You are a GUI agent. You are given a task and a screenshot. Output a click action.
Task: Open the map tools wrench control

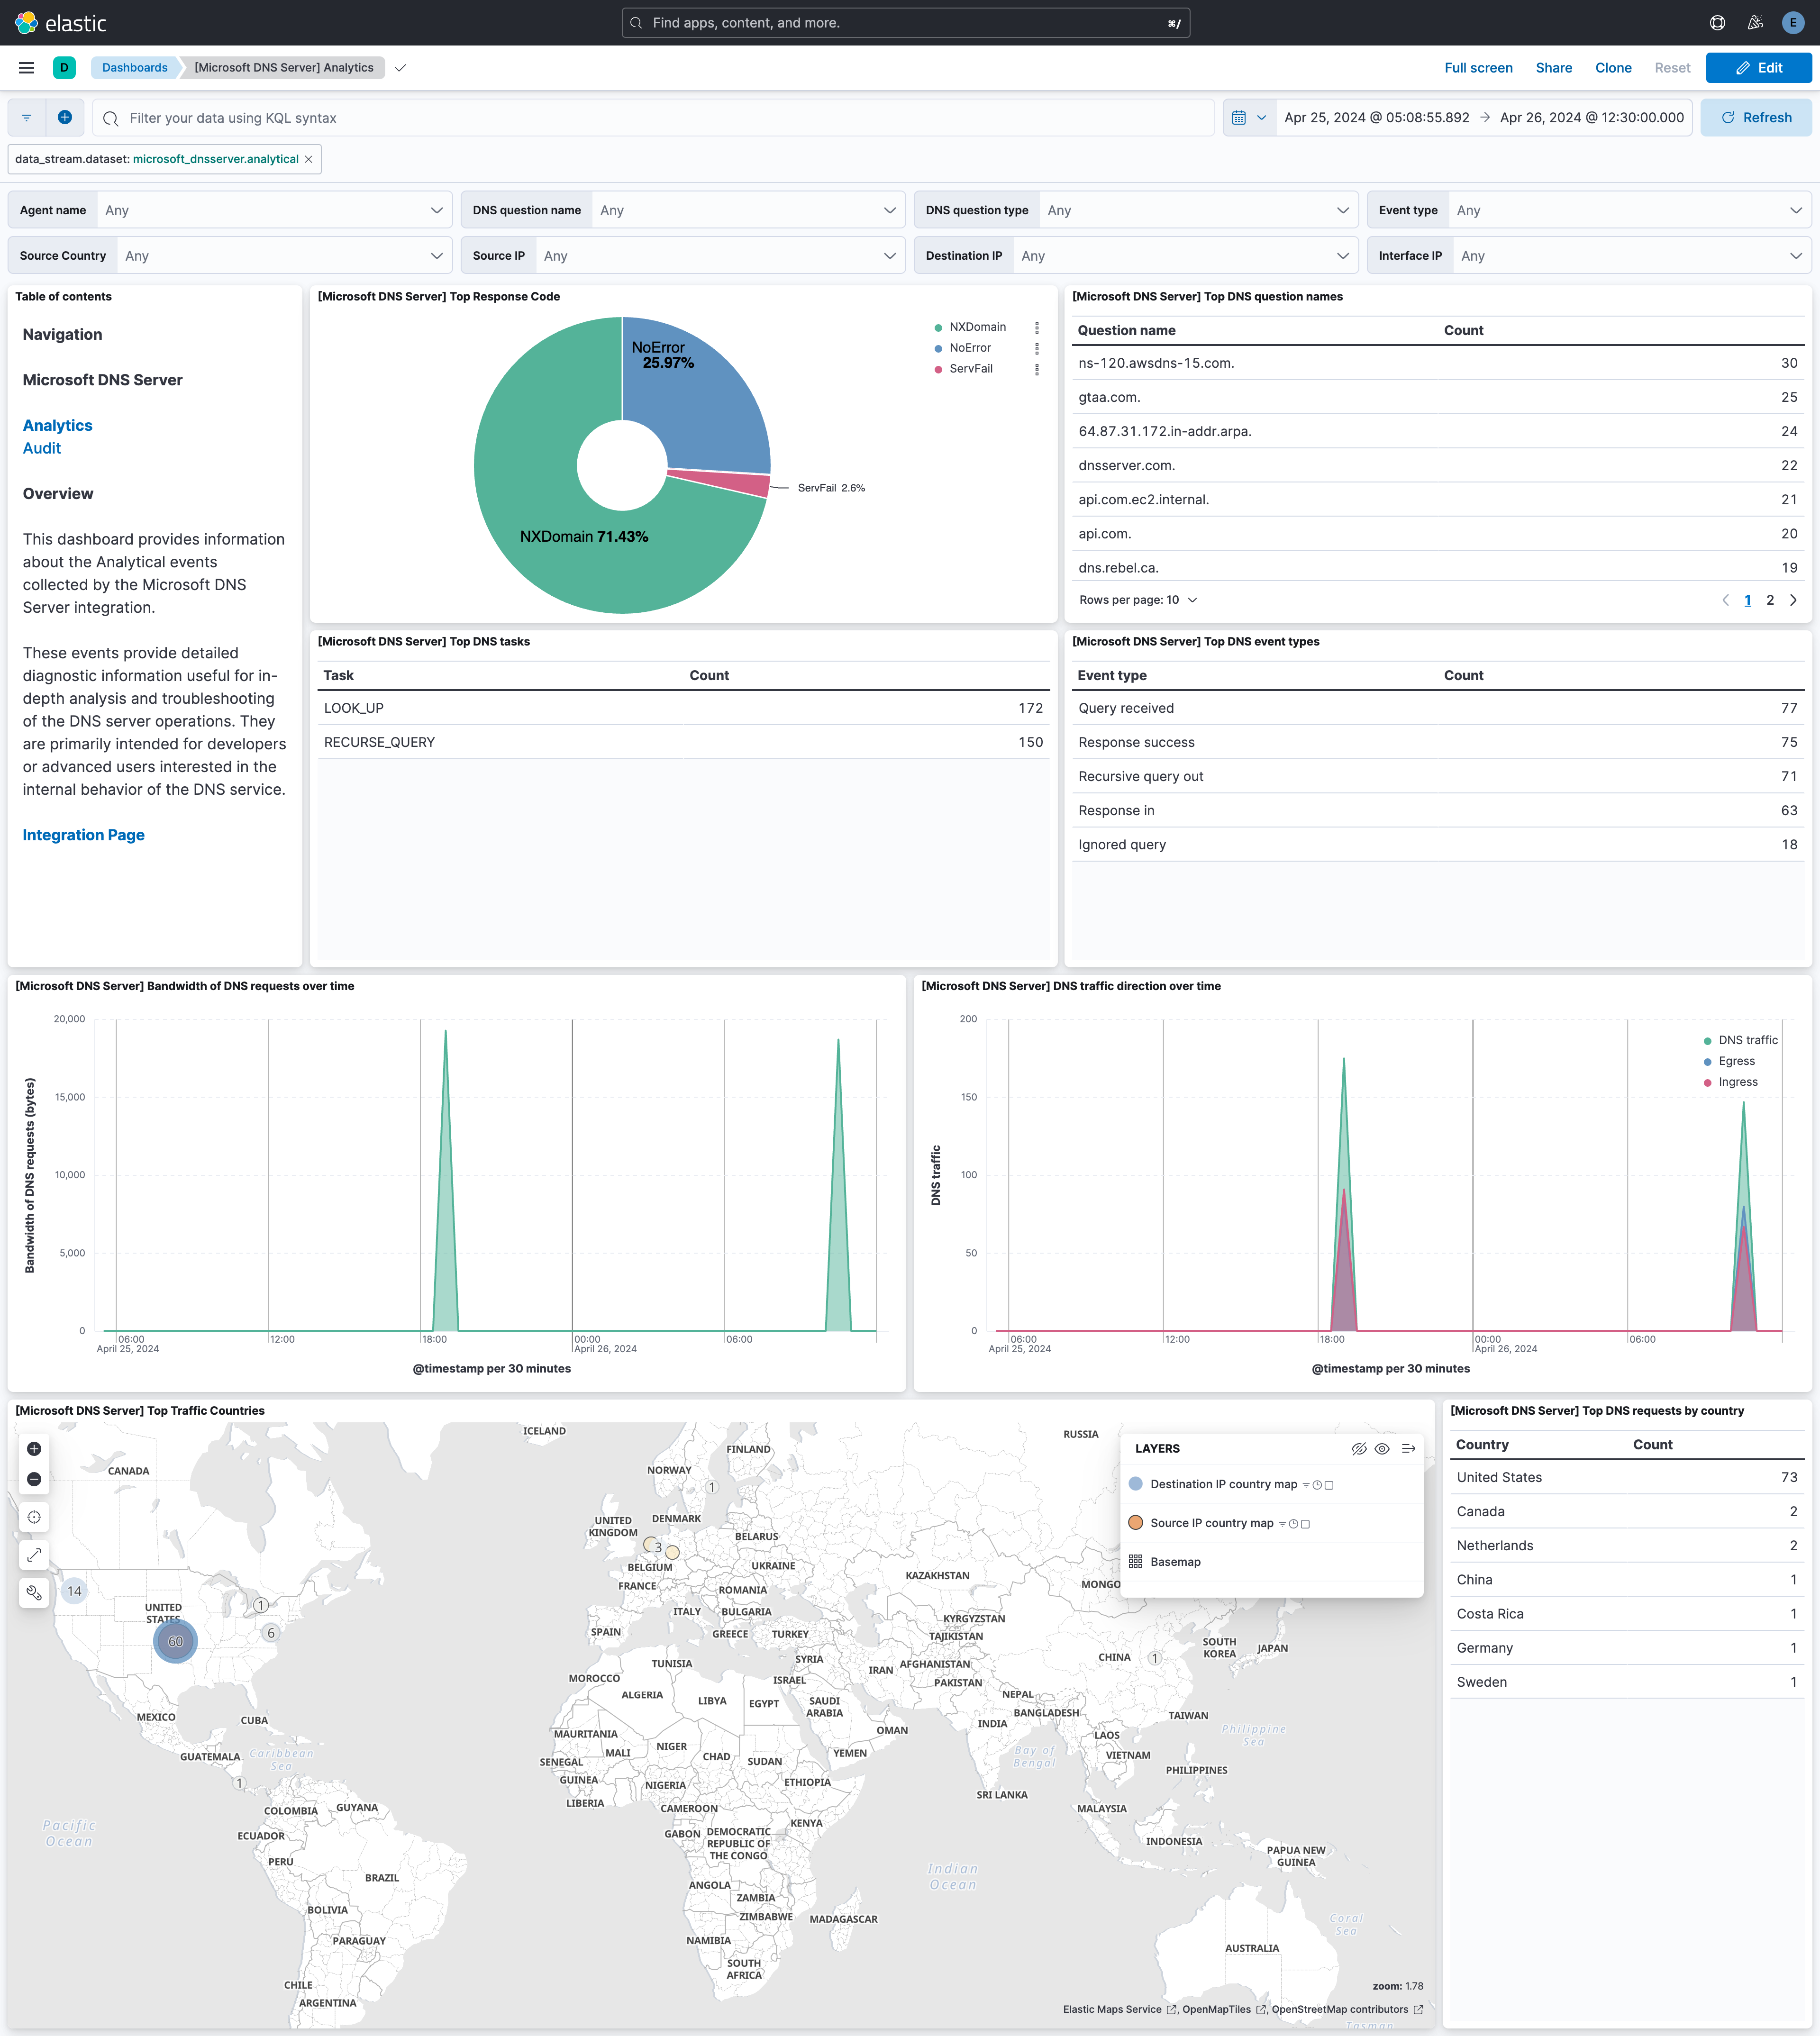tap(33, 1591)
